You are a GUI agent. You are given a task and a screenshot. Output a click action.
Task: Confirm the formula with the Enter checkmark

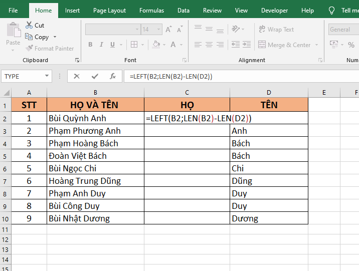coord(95,76)
